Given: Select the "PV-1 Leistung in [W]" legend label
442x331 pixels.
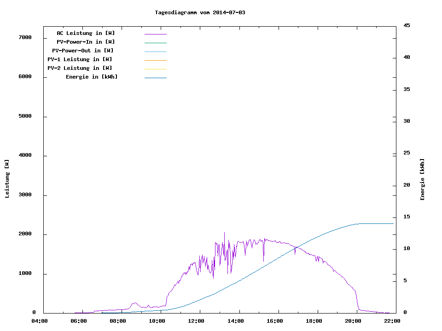Looking at the screenshot, I should point(80,59).
